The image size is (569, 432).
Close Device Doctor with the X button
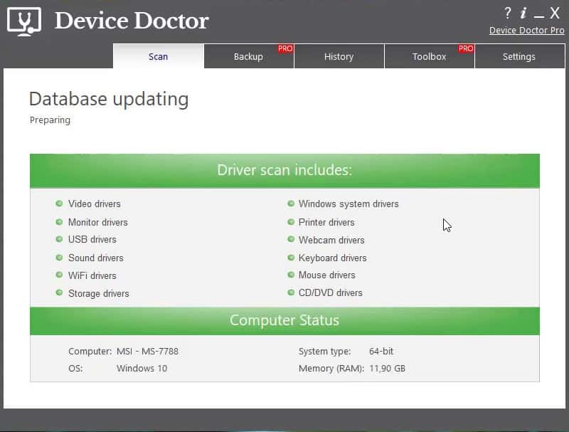pyautogui.click(x=555, y=14)
